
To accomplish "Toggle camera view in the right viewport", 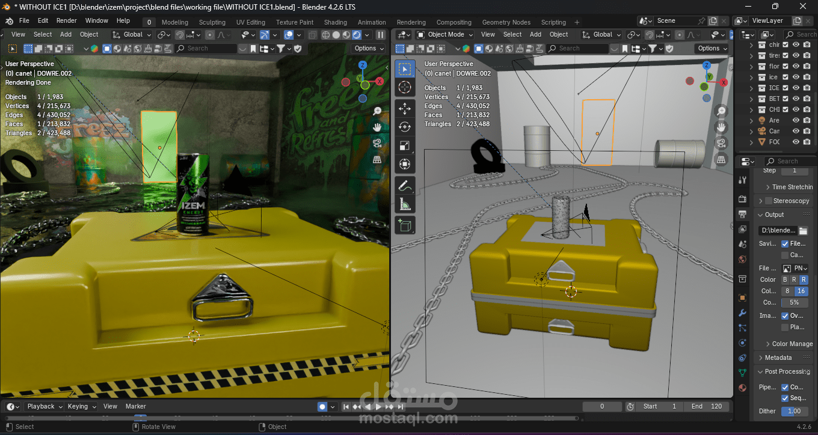I will click(721, 144).
